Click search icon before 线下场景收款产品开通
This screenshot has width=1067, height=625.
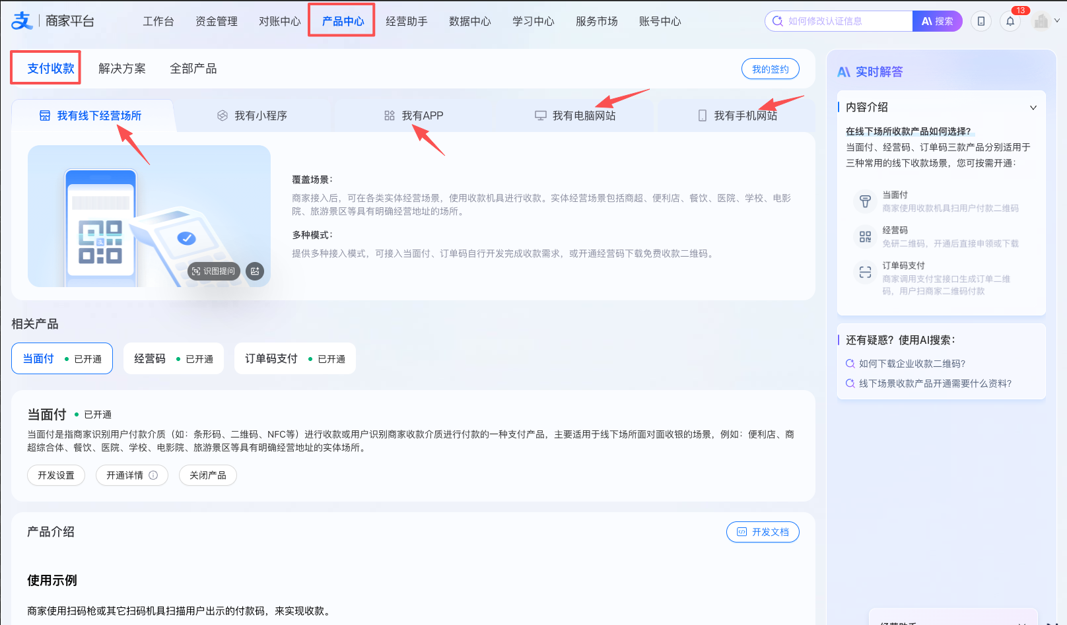pos(850,383)
